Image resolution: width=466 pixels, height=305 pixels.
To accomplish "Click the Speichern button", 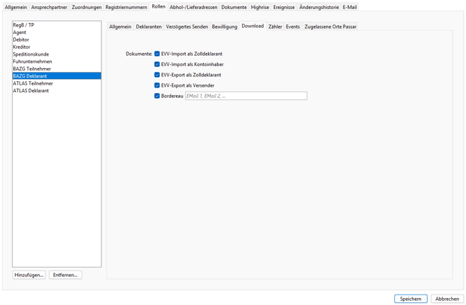I will 410,299.
